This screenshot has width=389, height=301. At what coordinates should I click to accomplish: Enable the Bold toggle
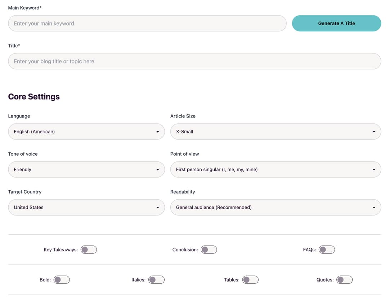62,279
